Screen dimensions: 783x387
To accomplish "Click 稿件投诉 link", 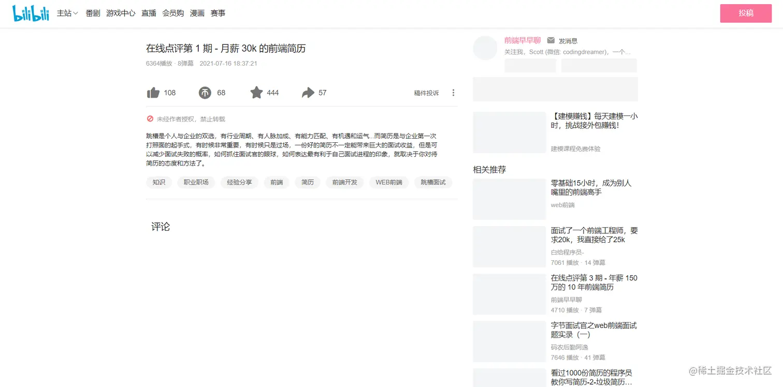I will pyautogui.click(x=426, y=93).
